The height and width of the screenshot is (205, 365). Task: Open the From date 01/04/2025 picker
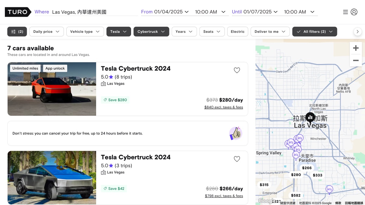tap(171, 12)
